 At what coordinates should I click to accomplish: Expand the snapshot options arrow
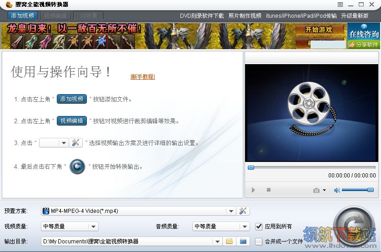click(x=324, y=190)
